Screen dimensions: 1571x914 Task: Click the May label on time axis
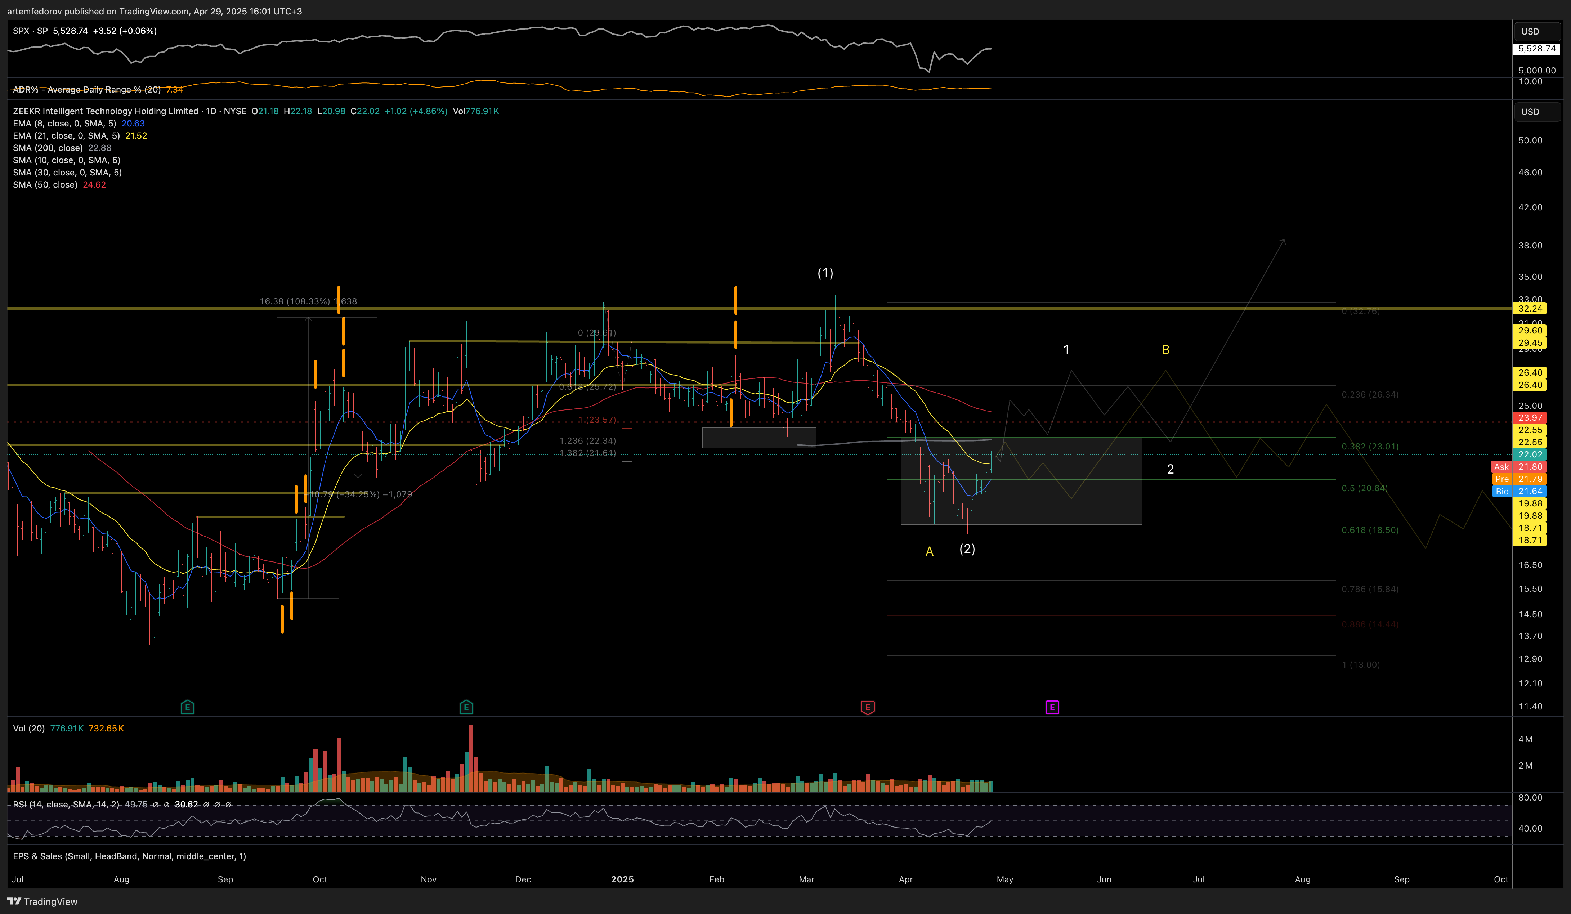pos(1004,879)
